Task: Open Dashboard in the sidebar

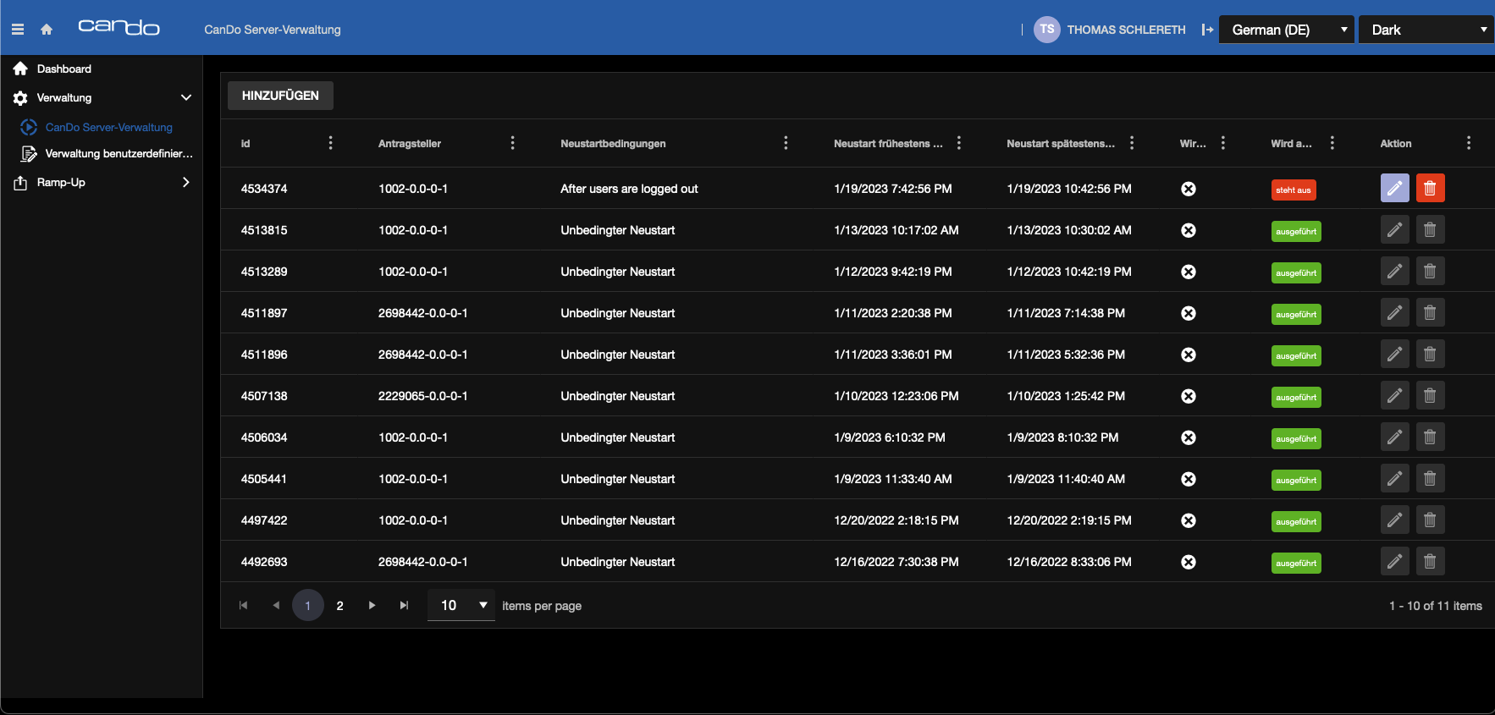Action: coord(64,69)
